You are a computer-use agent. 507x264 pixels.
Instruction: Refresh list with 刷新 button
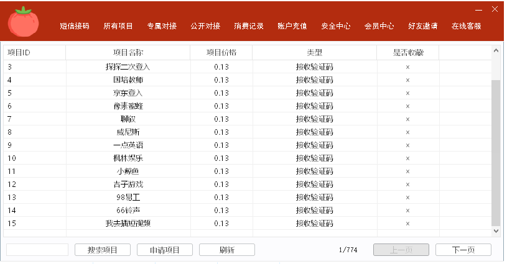pos(226,250)
